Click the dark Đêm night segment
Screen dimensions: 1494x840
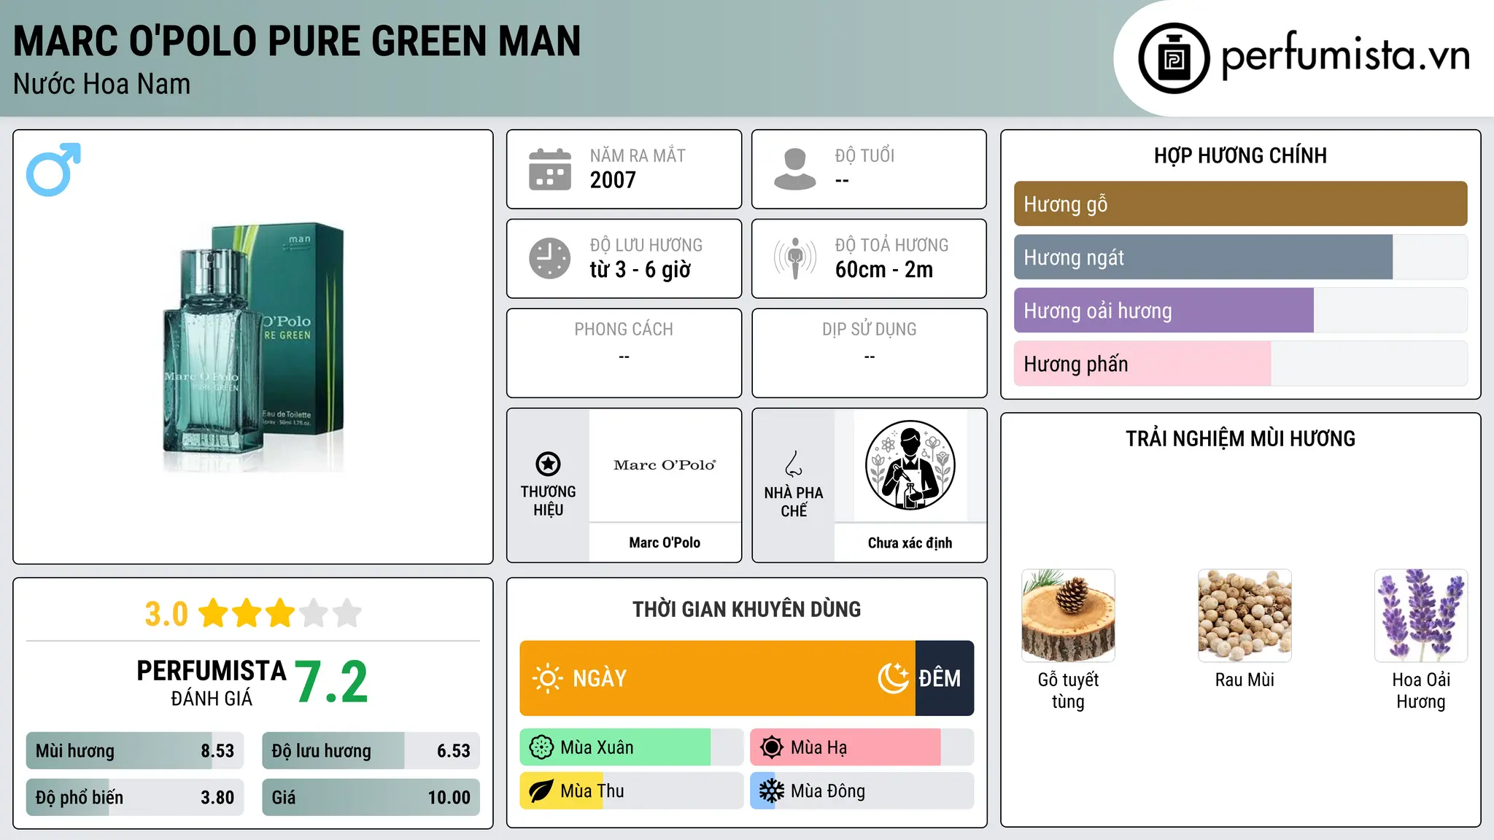click(945, 678)
